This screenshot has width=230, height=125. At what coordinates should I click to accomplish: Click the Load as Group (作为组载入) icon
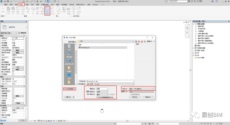(79, 10)
